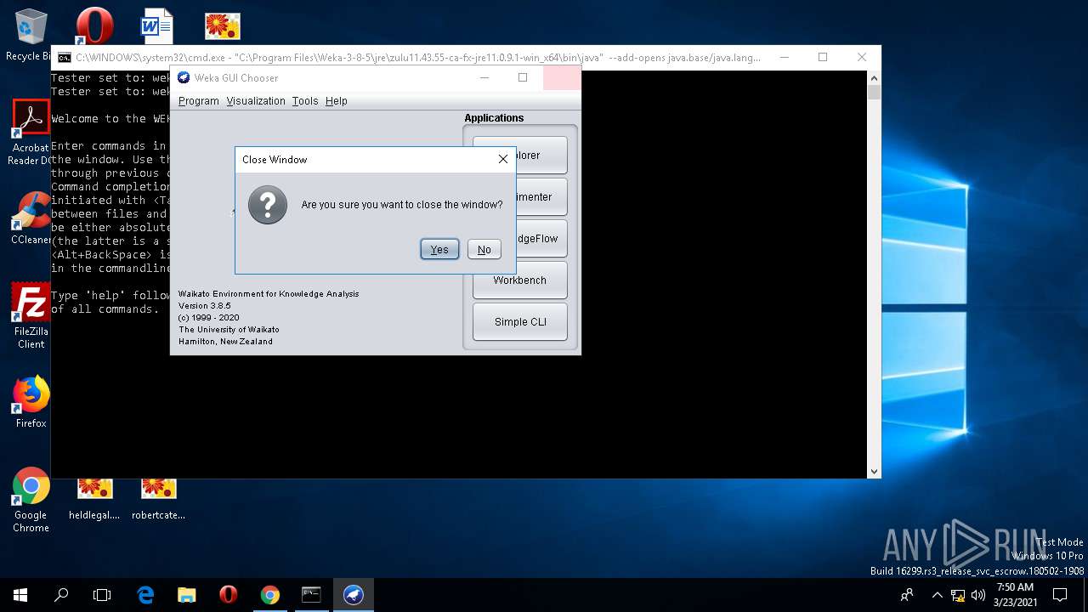Open Microsoft Edge from taskbar
This screenshot has width=1088, height=612.
pyautogui.click(x=145, y=595)
